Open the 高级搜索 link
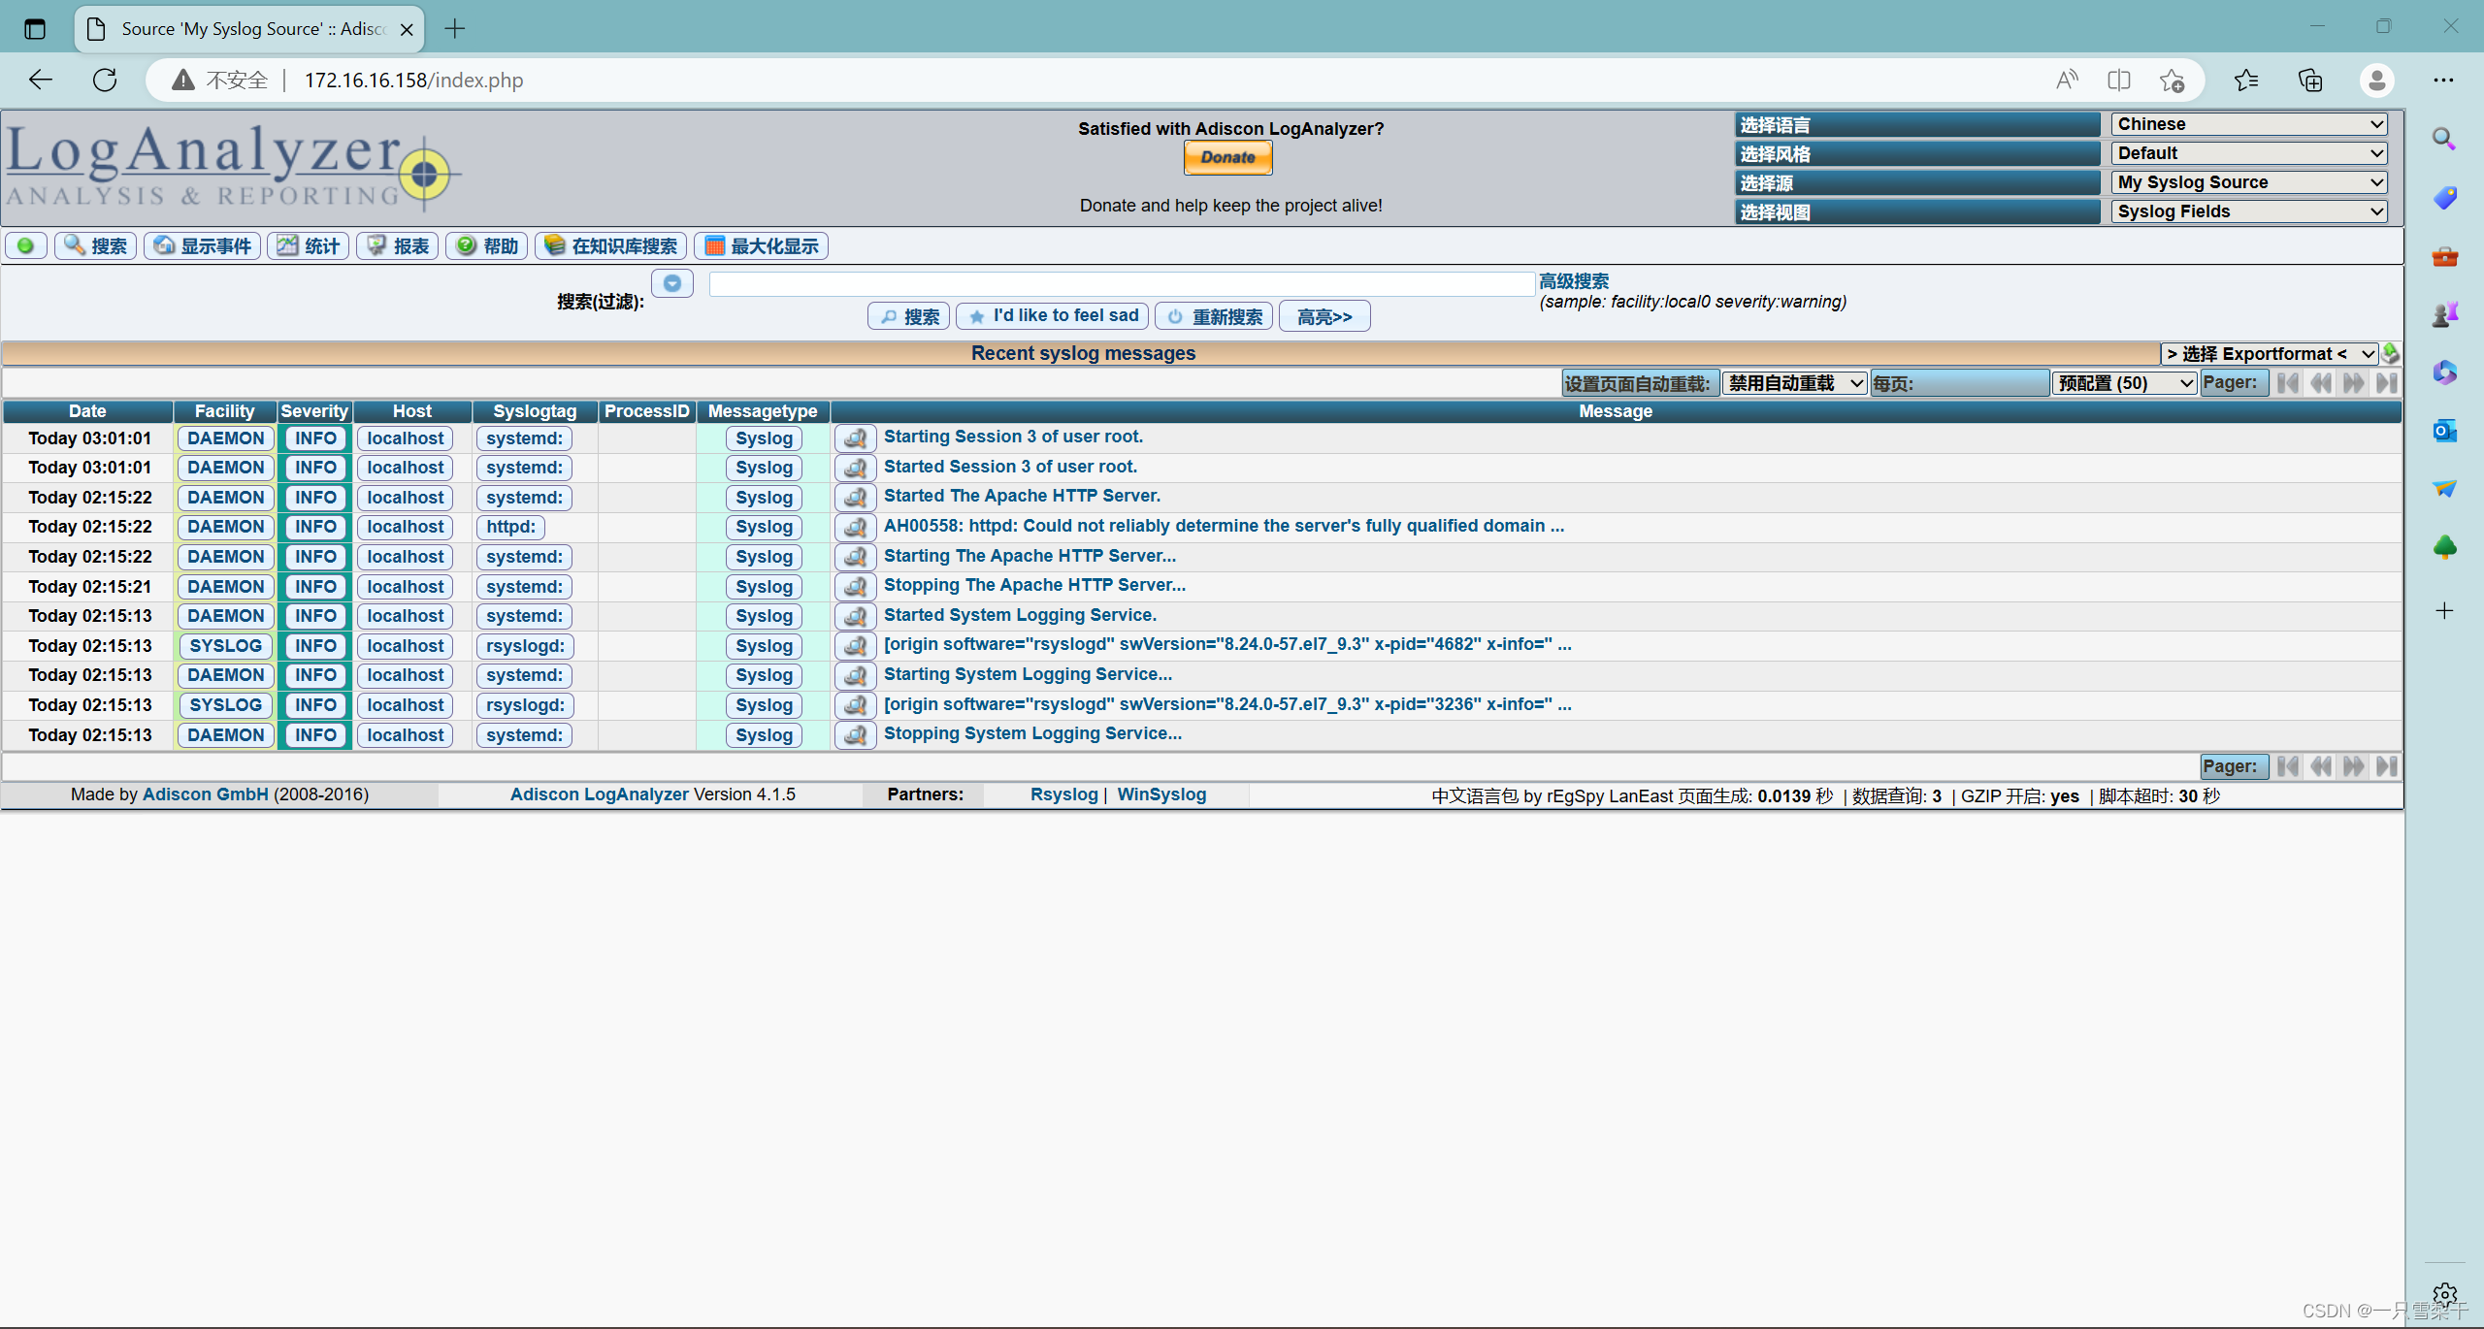This screenshot has height=1329, width=2484. tap(1573, 281)
